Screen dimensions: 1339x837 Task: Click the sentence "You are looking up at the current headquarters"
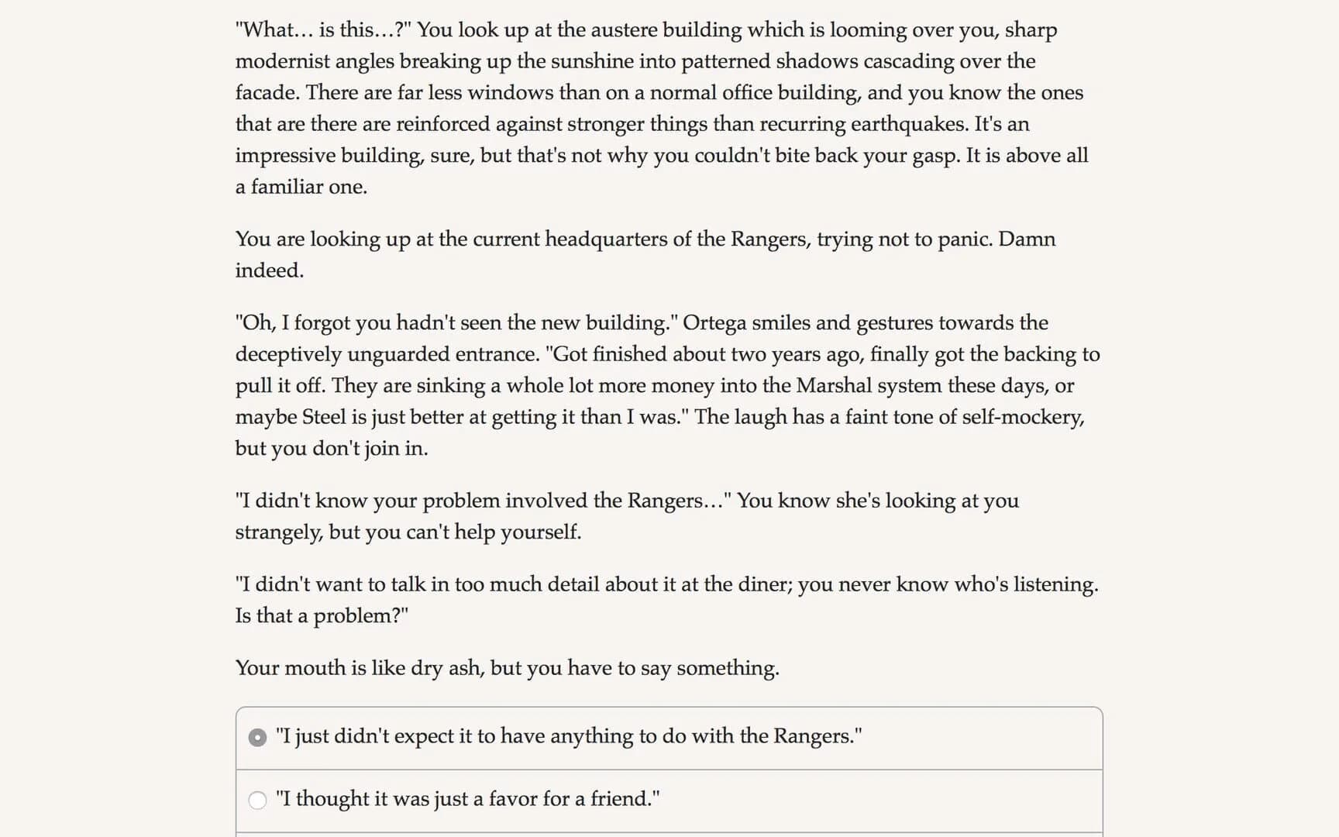pos(645,239)
